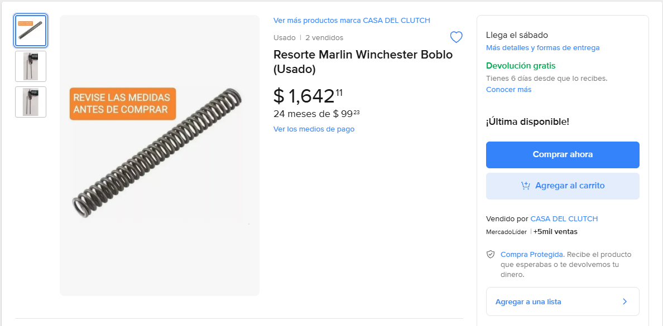663x326 pixels.
Task: Open Ver los medios de pago
Action: click(x=314, y=129)
